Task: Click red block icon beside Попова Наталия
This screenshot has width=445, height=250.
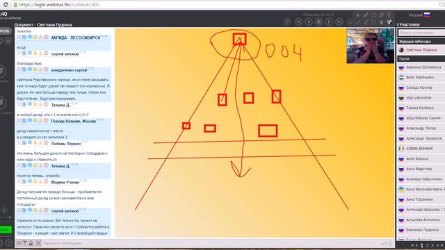Action: 46,120
